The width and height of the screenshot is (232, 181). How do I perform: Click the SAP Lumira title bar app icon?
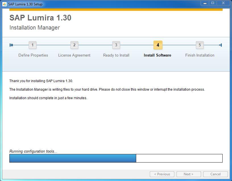click(5, 4)
